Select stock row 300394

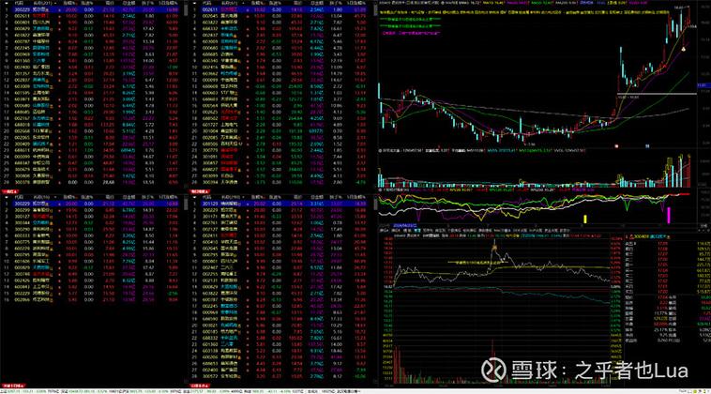(280, 182)
